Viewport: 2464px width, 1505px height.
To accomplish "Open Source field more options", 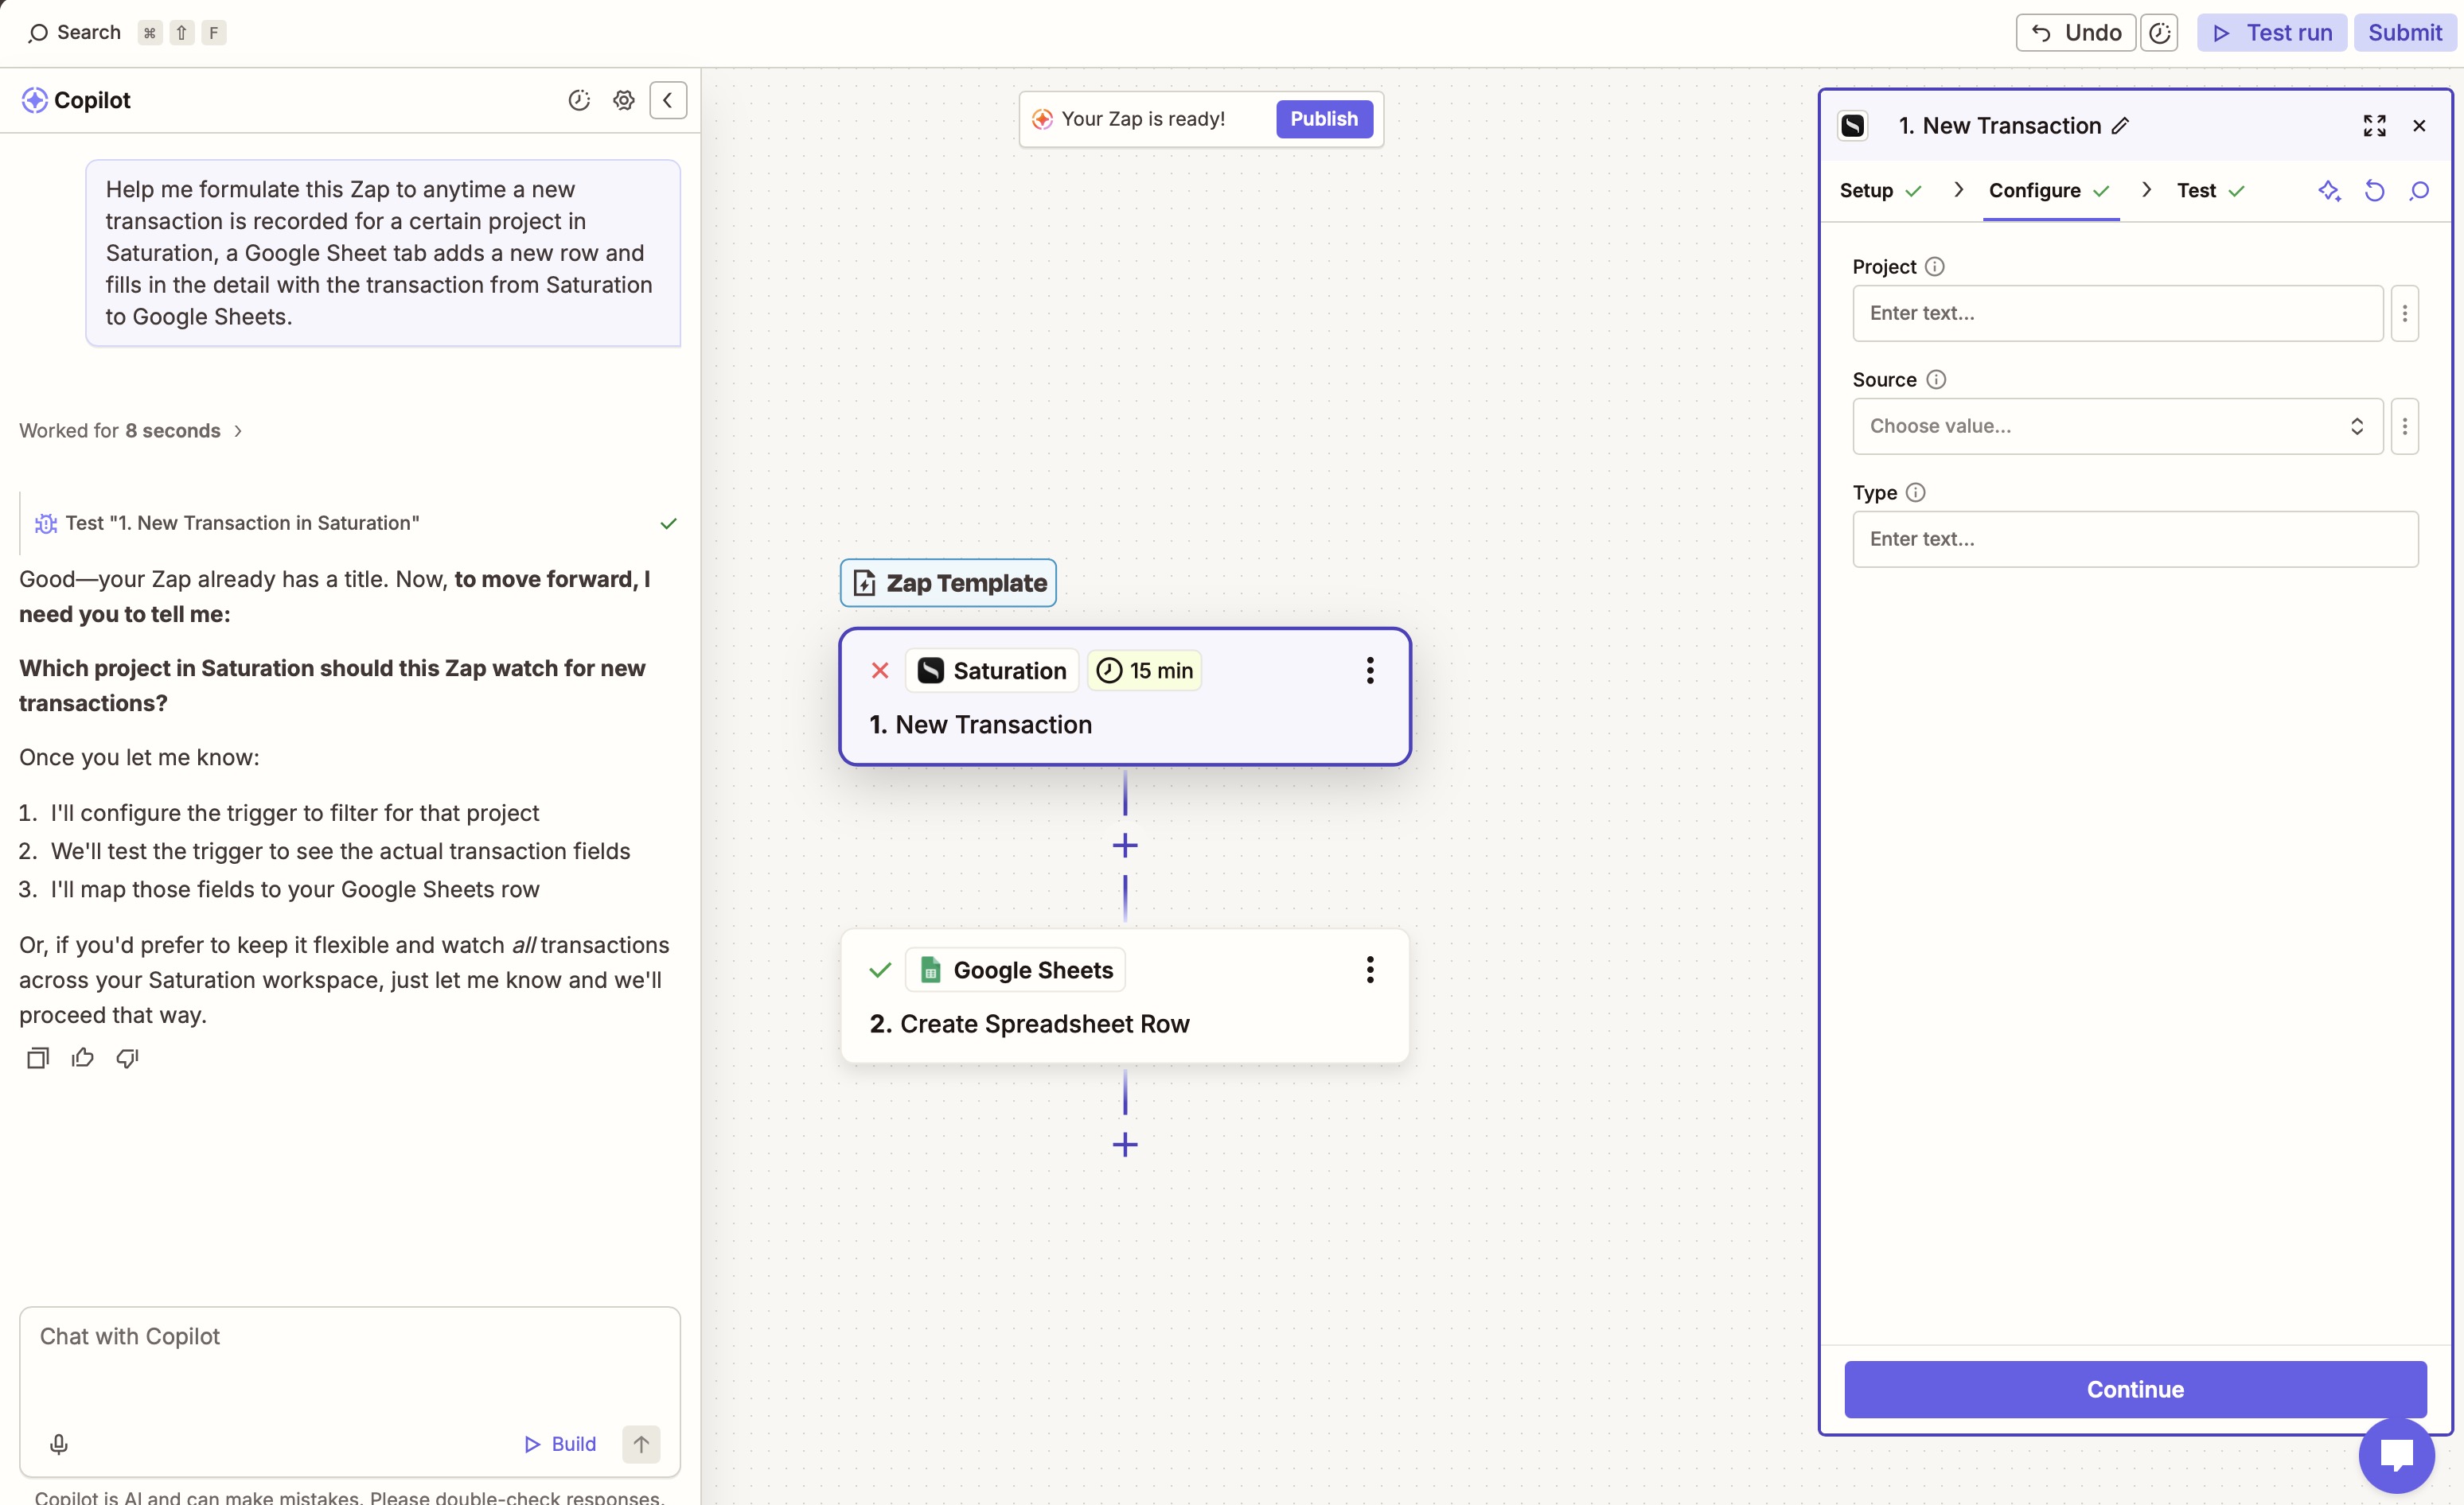I will pyautogui.click(x=2405, y=426).
